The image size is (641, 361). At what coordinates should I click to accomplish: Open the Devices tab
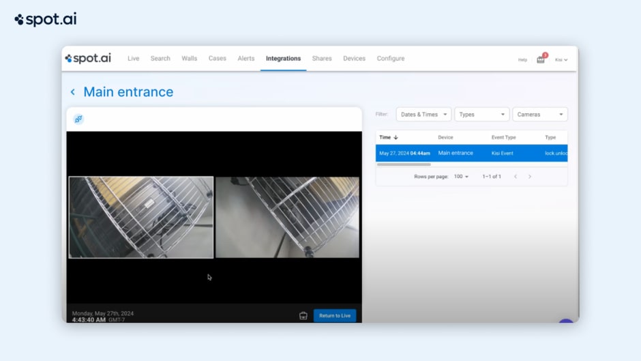point(354,59)
